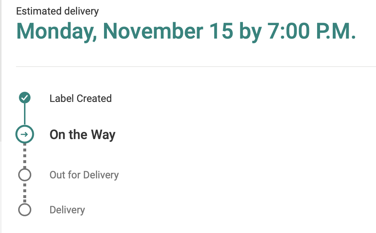Click the horizontal divider under the delivery date

click(196, 67)
